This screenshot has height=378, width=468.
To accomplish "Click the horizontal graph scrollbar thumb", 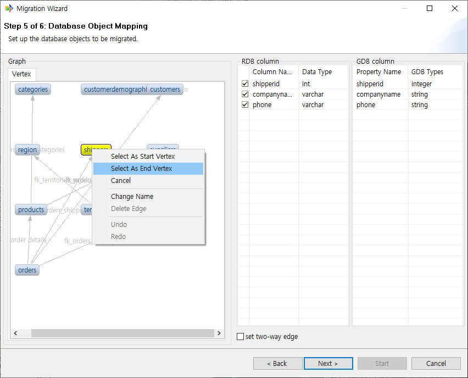I will [121, 333].
